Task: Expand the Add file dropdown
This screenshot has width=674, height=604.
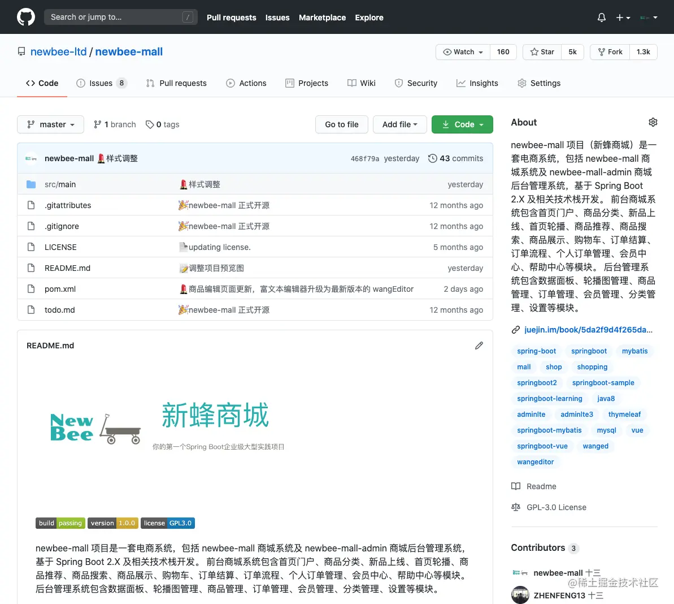Action: (x=400, y=124)
